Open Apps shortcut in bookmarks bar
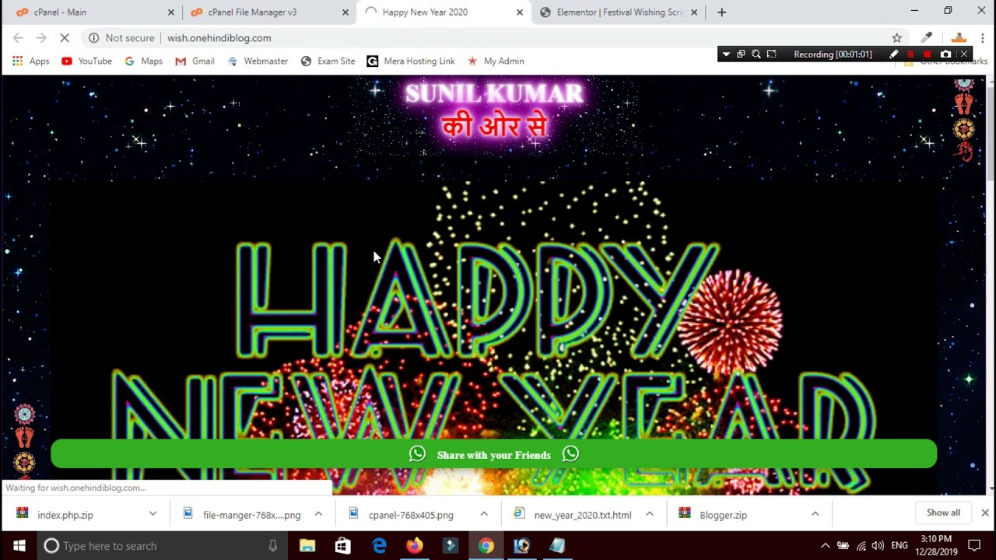This screenshot has height=560, width=996. (32, 61)
